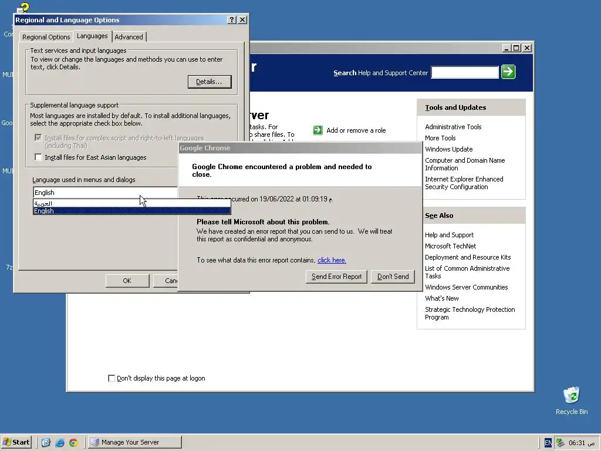Open Internet Explorer Enhanced Security Configuration
This screenshot has width=601, height=451.
click(x=464, y=183)
